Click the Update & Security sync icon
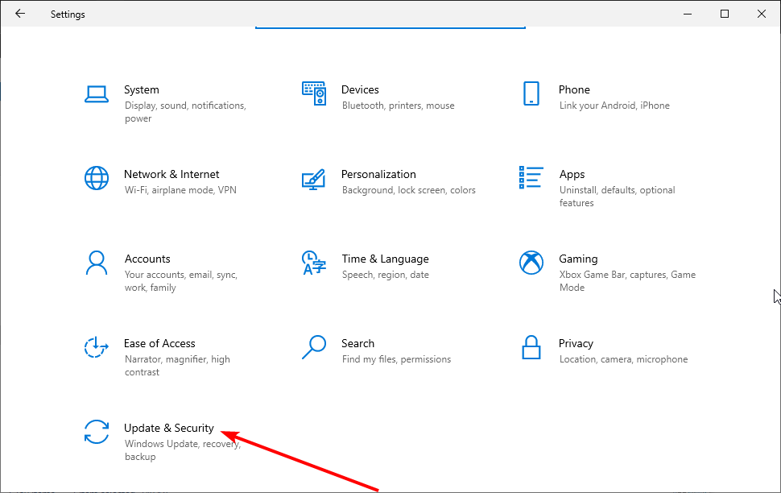This screenshot has width=781, height=493. point(97,432)
